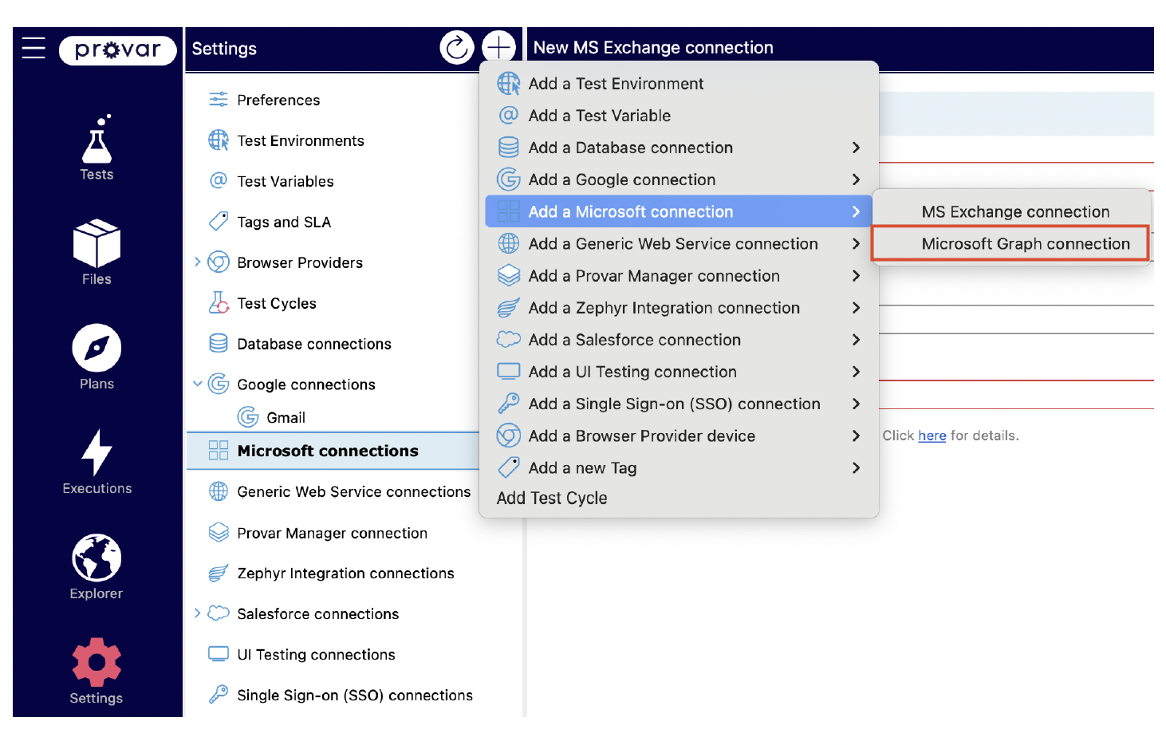Click the Tags and SLA tag icon

(x=219, y=221)
